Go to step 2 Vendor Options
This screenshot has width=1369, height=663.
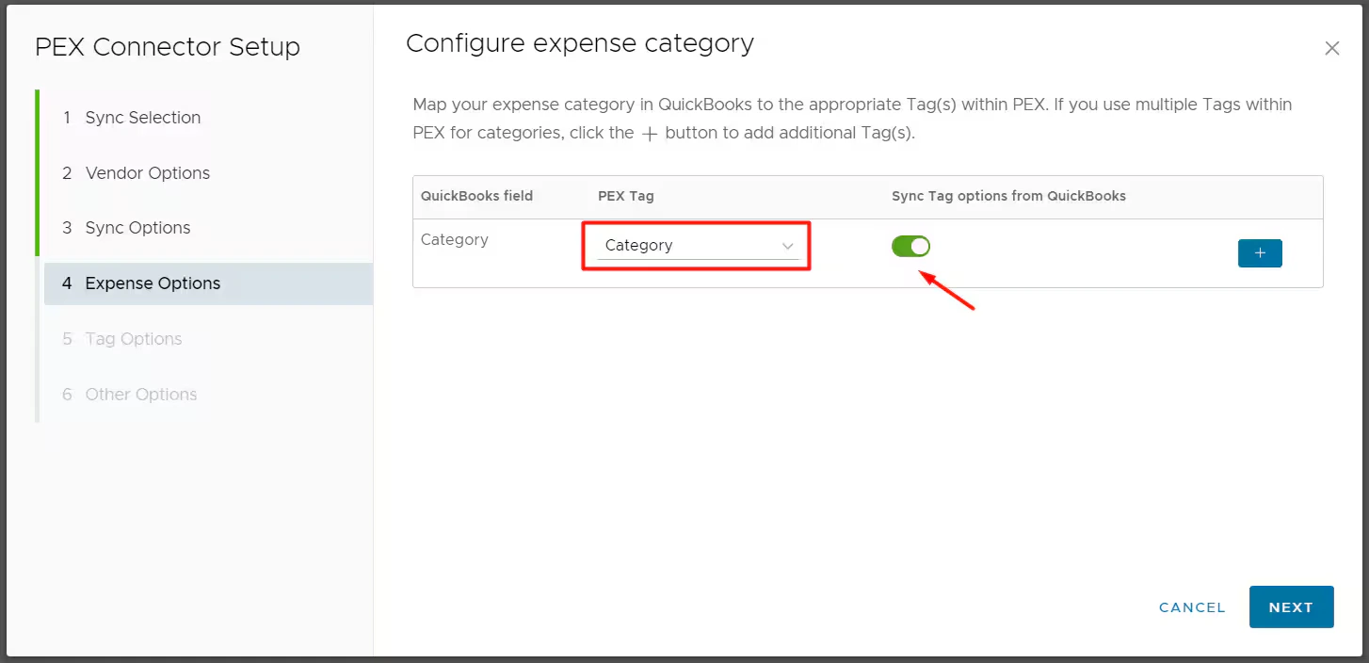148,173
